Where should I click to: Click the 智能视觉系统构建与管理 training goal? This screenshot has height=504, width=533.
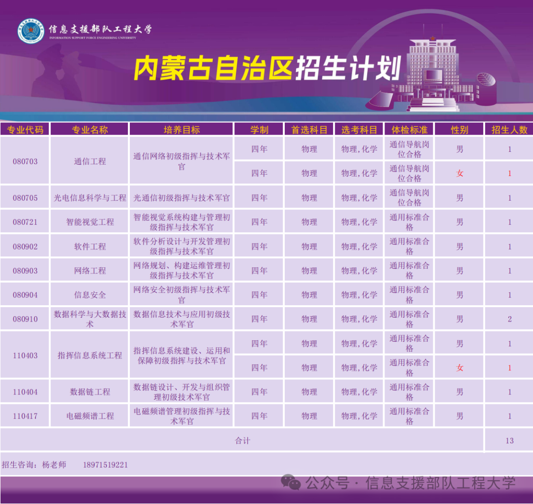182,222
